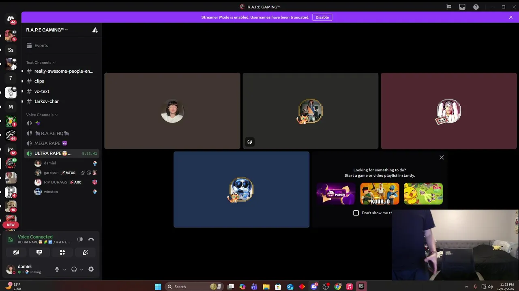Open Windows Start menu
Image resolution: width=519 pixels, height=291 pixels.
pos(158,287)
